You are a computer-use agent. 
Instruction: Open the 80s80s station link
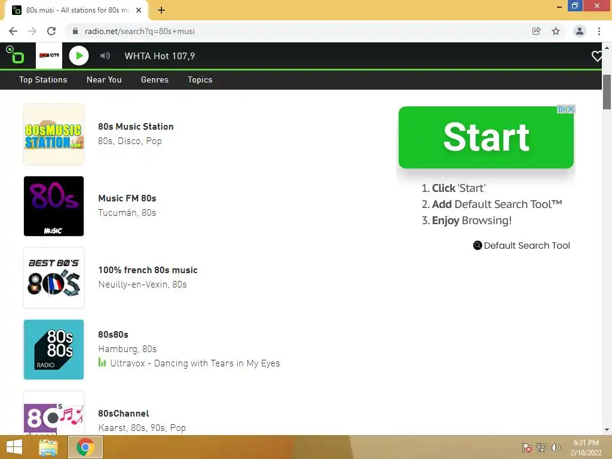click(113, 335)
